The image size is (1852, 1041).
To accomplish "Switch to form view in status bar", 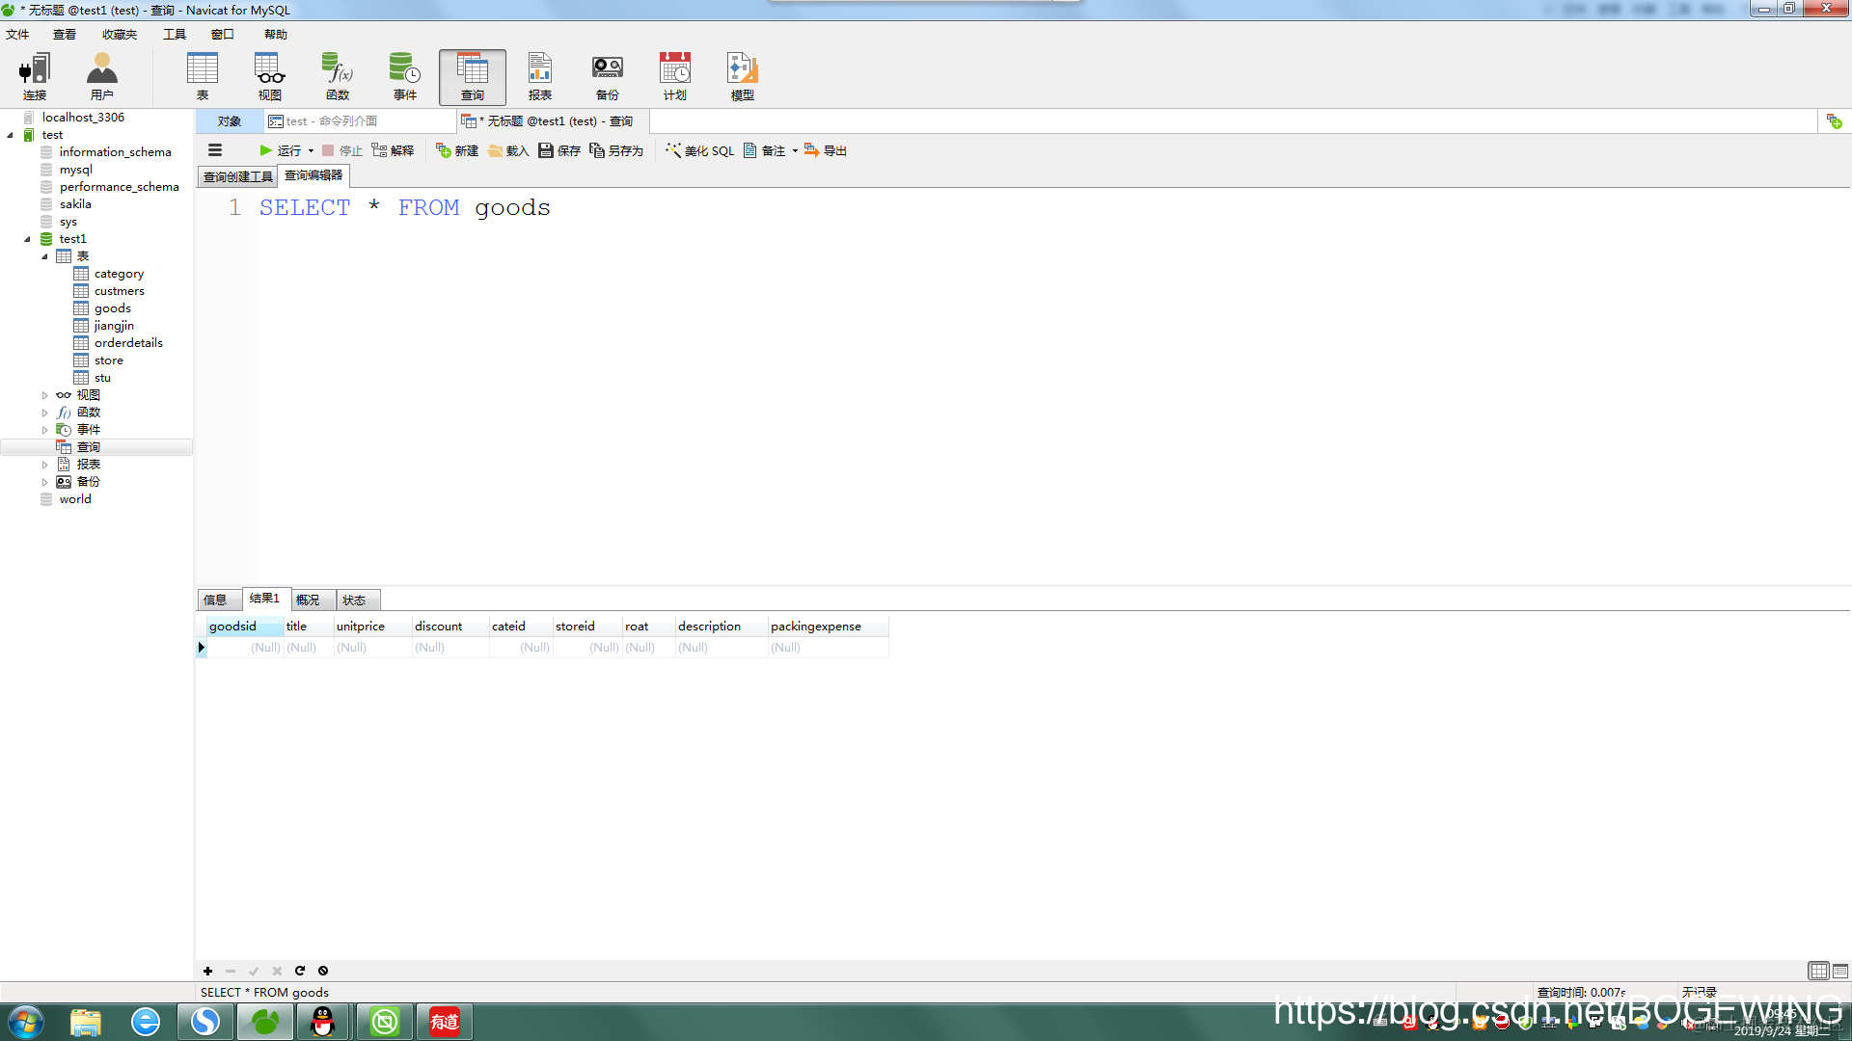I will coord(1840,971).
